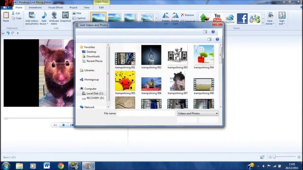Click the Play button under preview
The image size is (303, 170).
coord(63,125)
